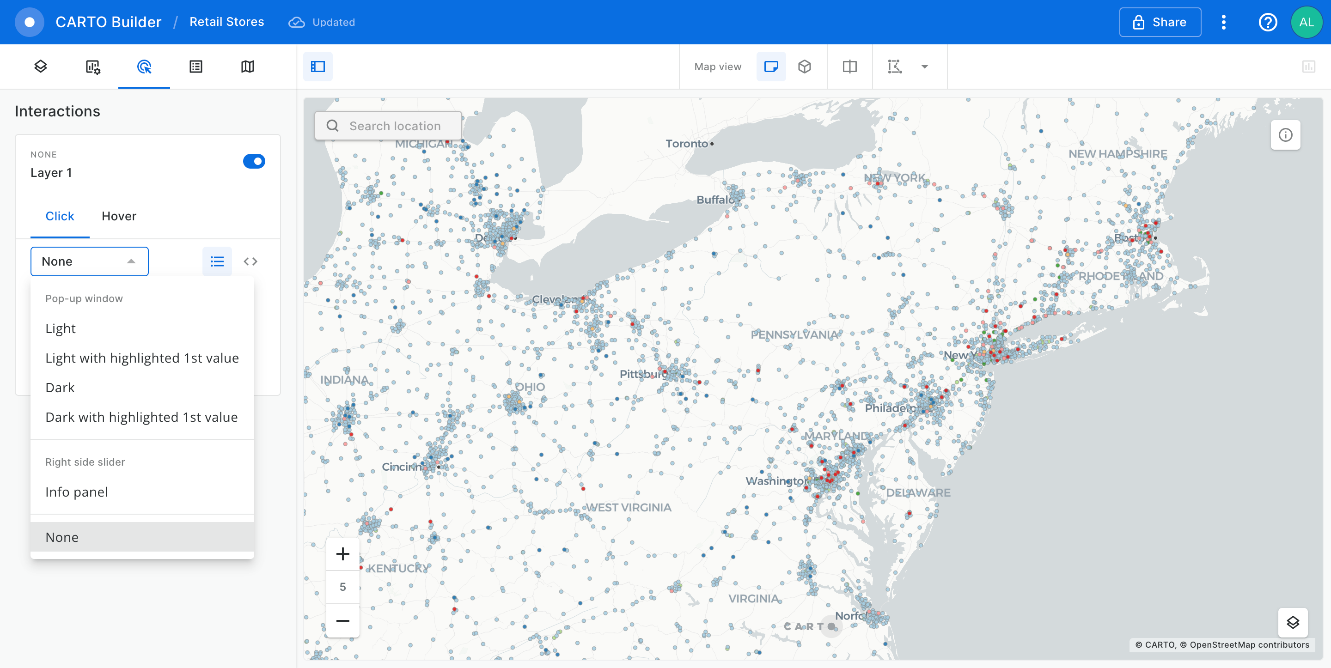
Task: Switch to 3D map view
Action: coord(804,66)
